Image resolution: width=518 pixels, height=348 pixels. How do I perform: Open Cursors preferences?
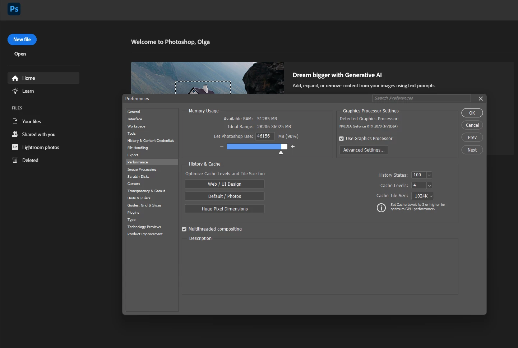[x=152, y=184]
